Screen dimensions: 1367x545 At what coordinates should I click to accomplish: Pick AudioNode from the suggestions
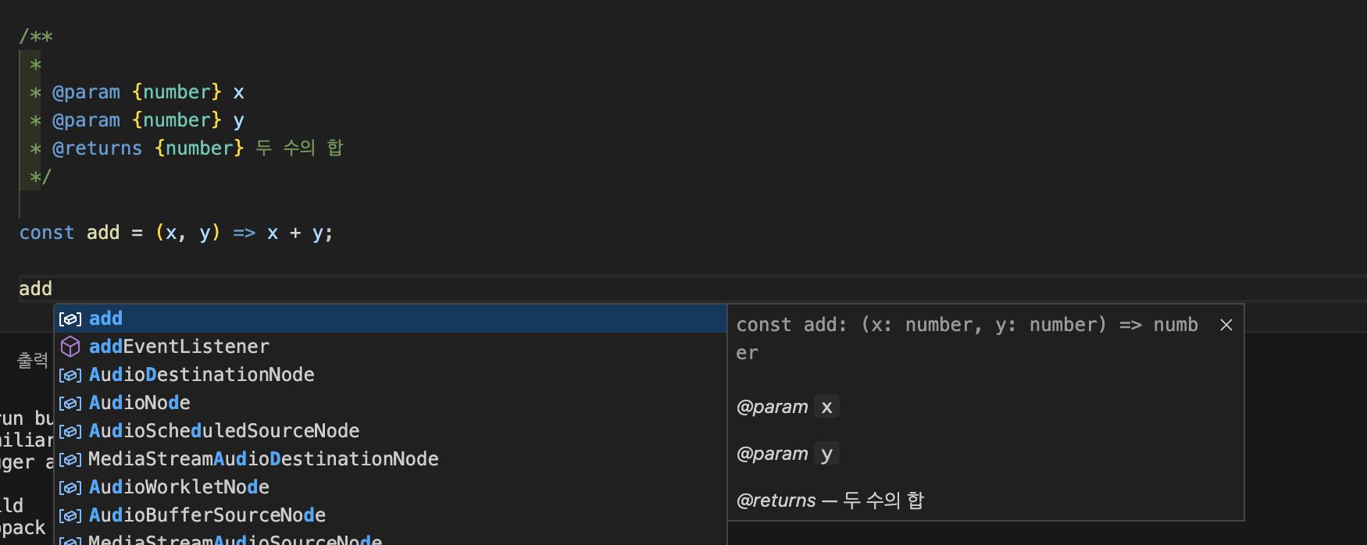pyautogui.click(x=390, y=403)
